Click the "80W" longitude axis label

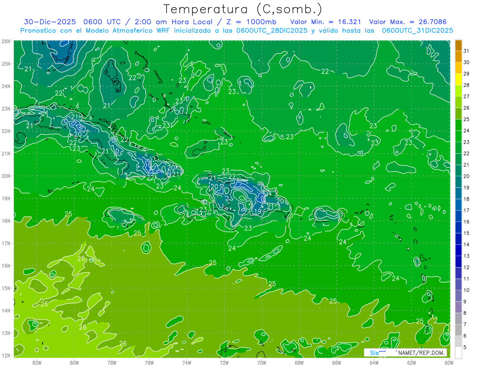tap(74, 362)
